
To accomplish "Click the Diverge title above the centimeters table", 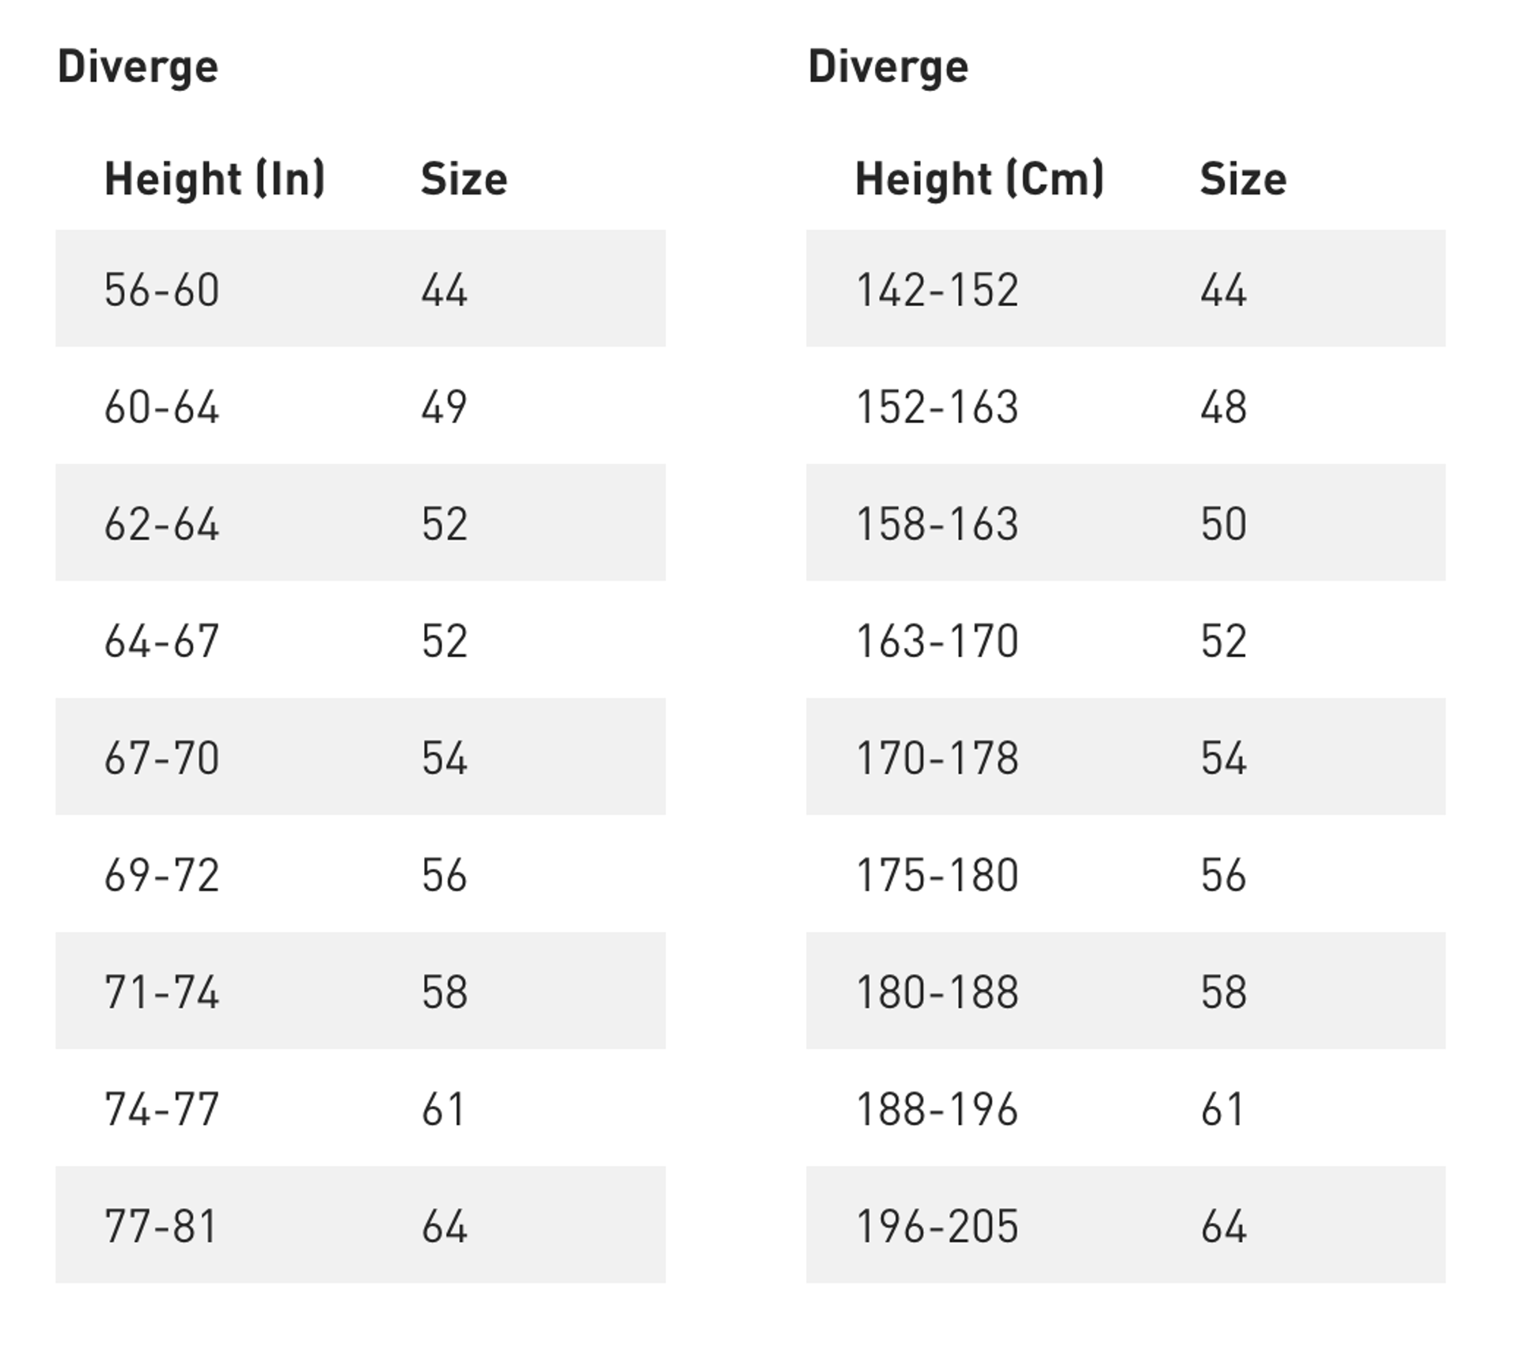I will pos(888,66).
